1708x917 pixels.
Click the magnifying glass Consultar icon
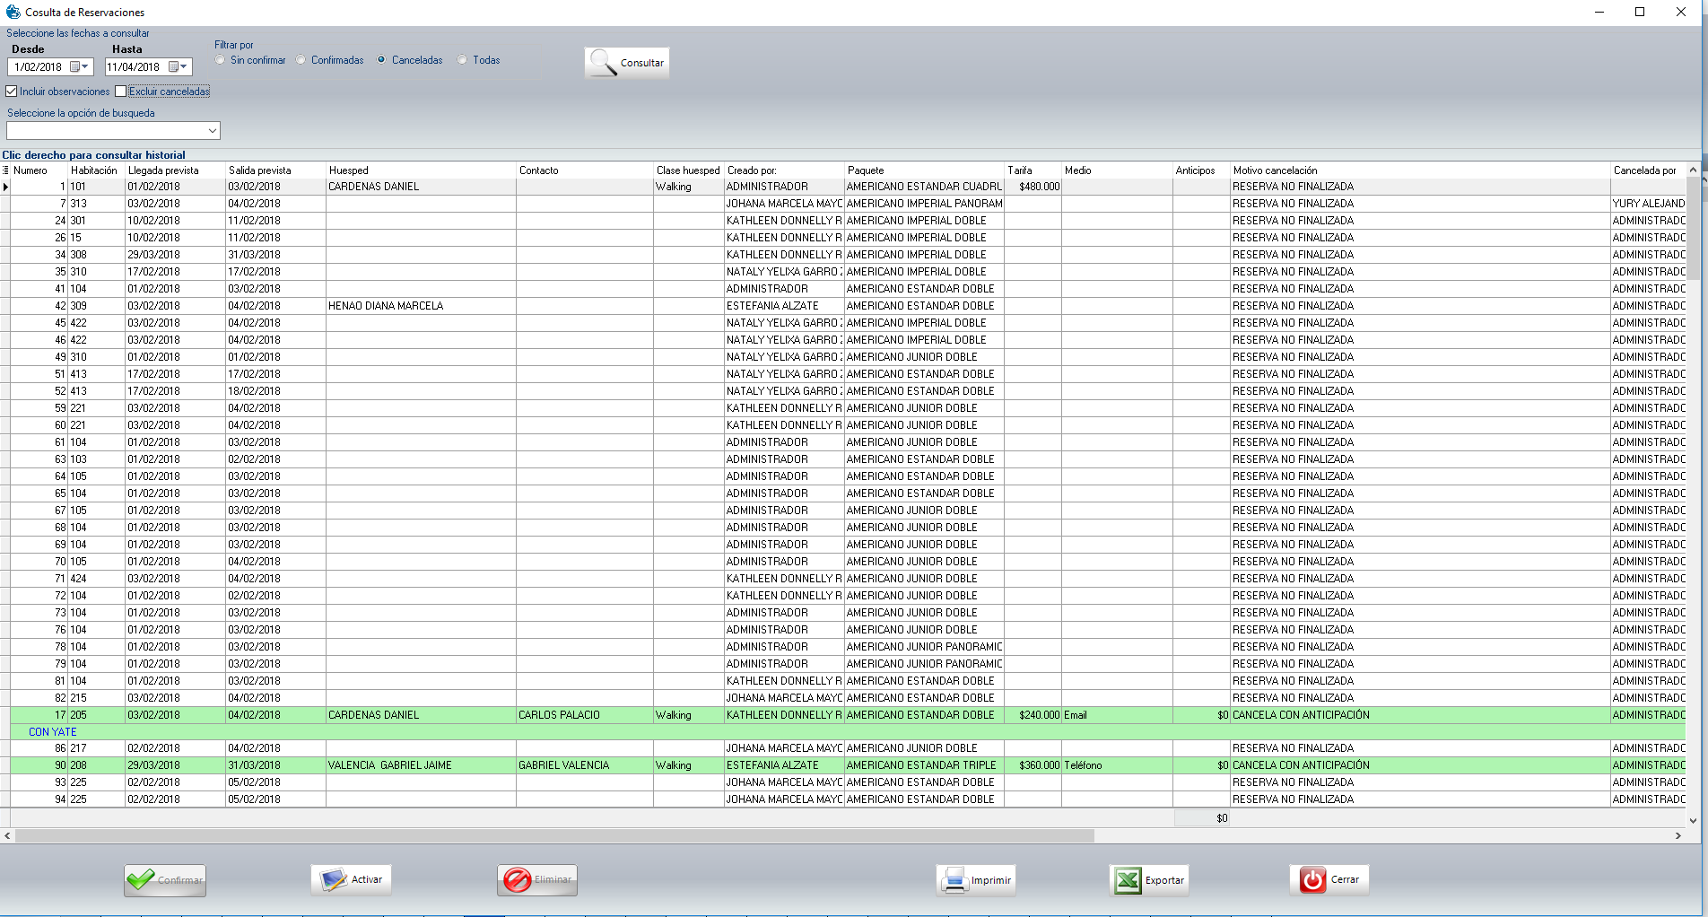point(603,63)
